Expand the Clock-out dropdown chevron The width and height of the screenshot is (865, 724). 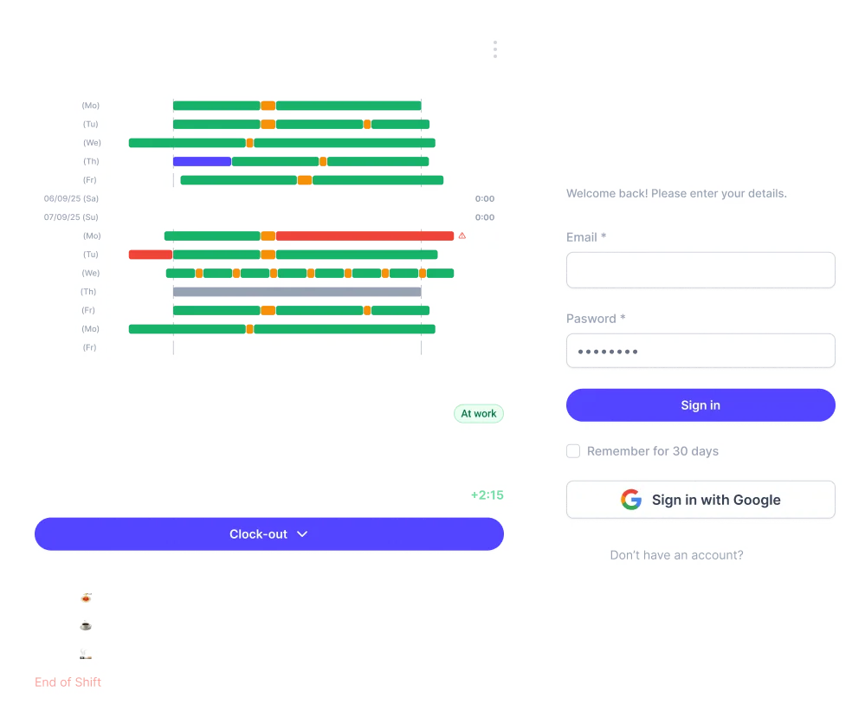coord(302,534)
